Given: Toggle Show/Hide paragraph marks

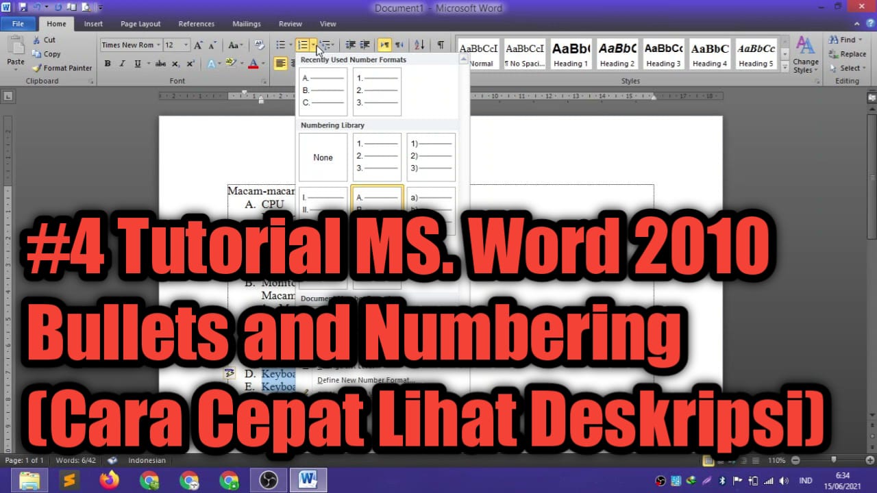Looking at the screenshot, I should (441, 45).
